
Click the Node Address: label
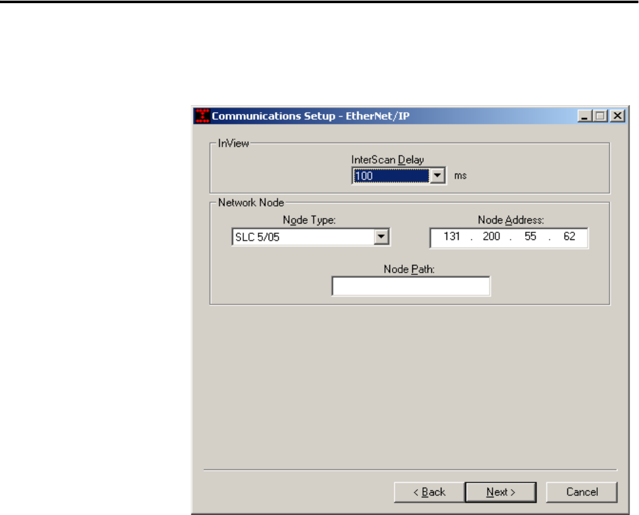coord(510,220)
